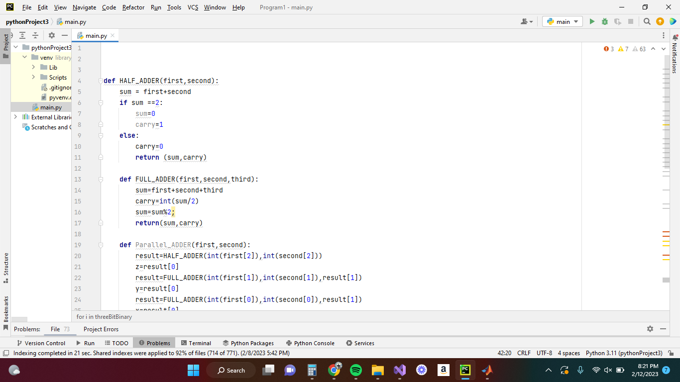Expand the Scripts folder chevron
This screenshot has width=680, height=382.
(x=34, y=77)
